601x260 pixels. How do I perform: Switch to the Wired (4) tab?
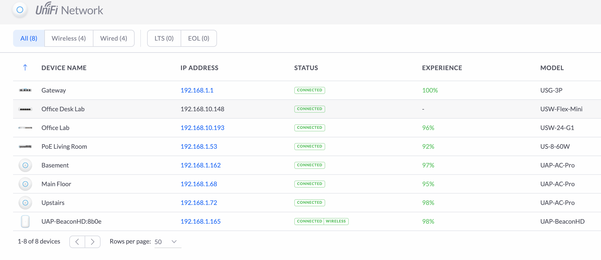(114, 38)
